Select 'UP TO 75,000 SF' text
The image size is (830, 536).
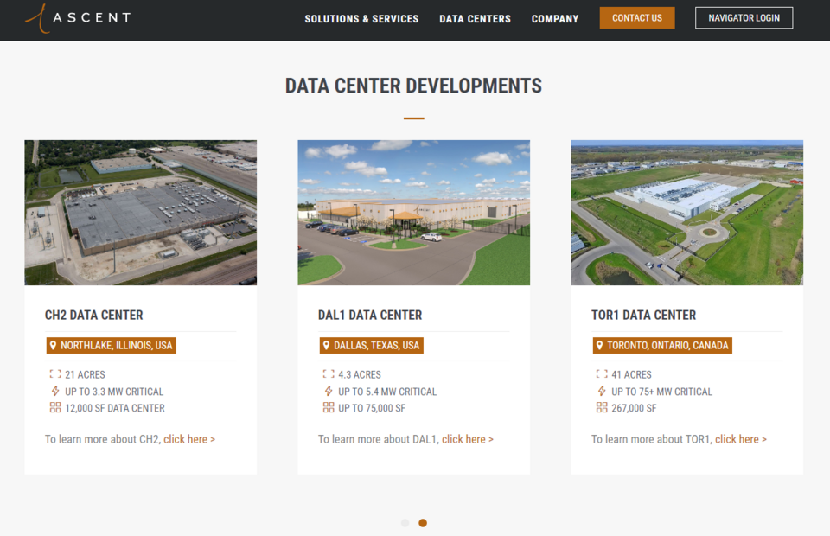coord(372,408)
